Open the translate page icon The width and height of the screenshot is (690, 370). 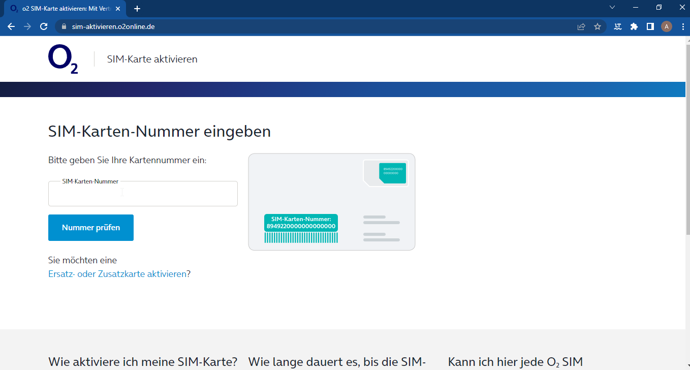point(618,26)
